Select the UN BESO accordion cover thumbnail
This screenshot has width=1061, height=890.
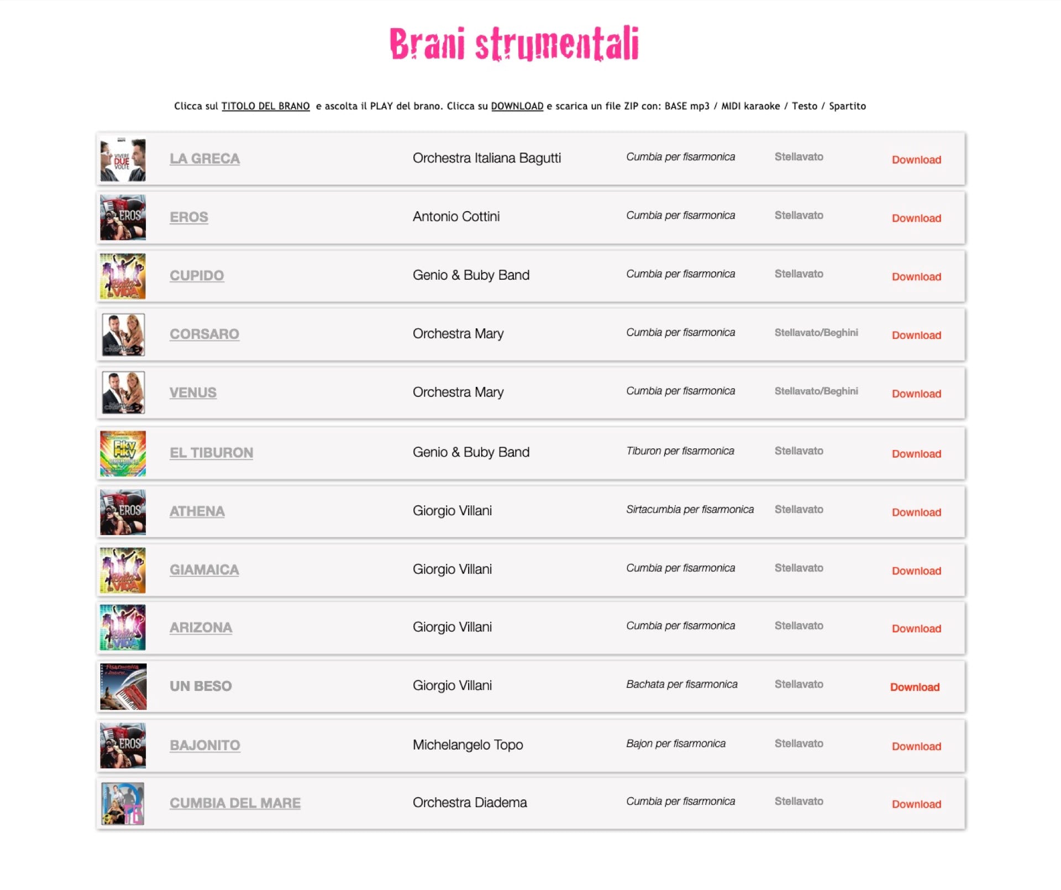click(123, 687)
